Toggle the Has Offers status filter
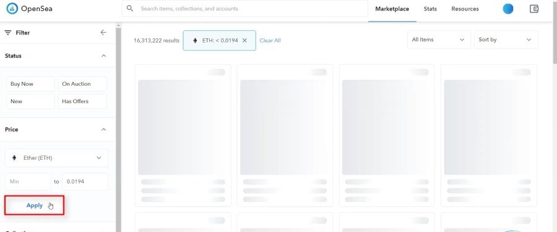This screenshot has width=557, height=232. pyautogui.click(x=82, y=101)
